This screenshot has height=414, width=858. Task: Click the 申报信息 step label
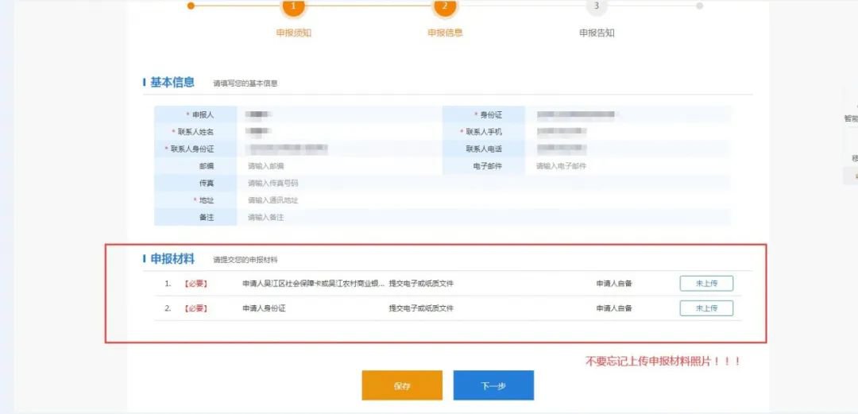(445, 33)
